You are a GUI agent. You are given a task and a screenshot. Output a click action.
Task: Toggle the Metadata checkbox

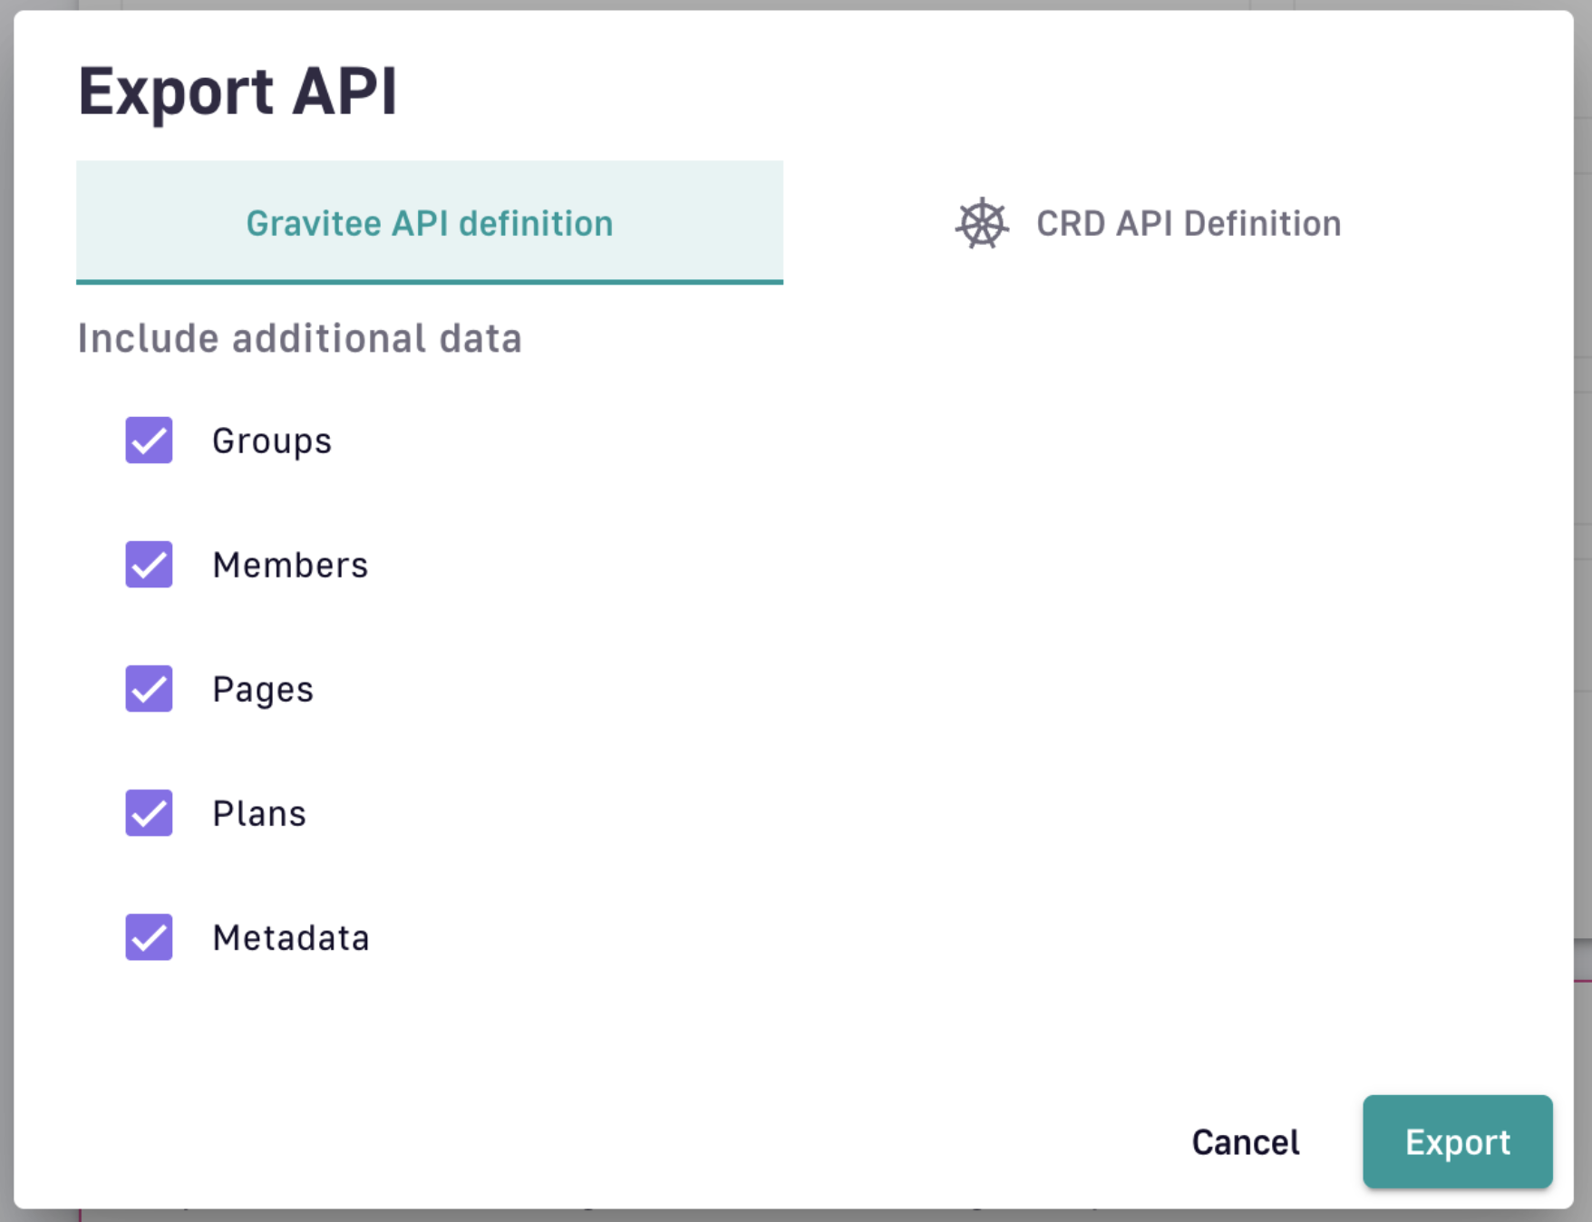pos(149,937)
